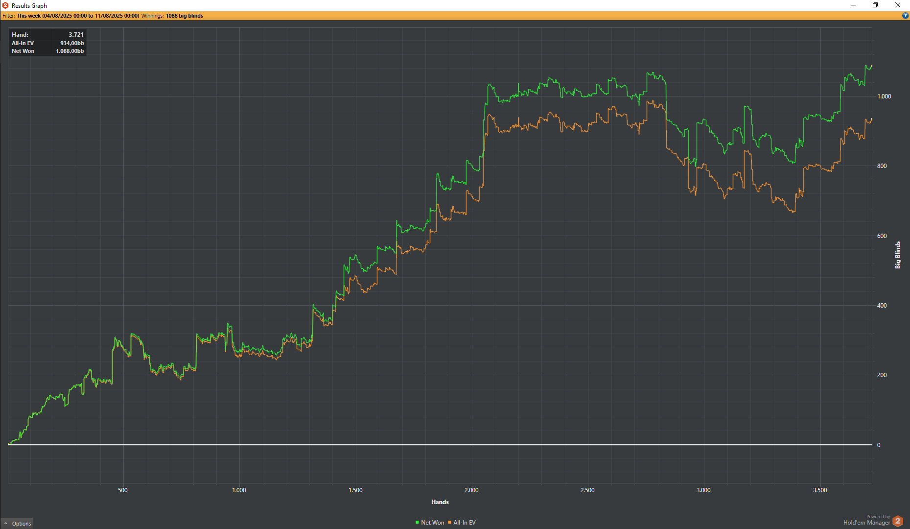Click the 'All-In EV' label in the info box
Image resolution: width=910 pixels, height=529 pixels.
pos(23,43)
